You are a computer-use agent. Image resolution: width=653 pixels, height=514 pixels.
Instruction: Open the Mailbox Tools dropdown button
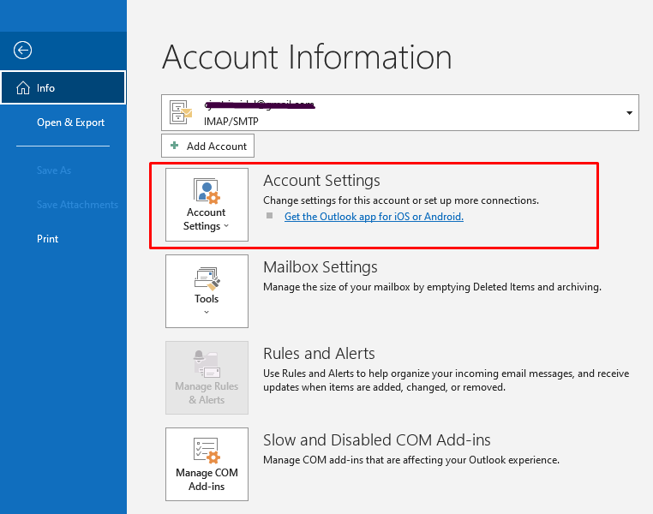[x=207, y=291]
